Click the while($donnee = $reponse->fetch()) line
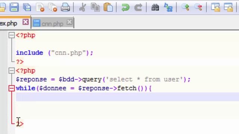Viewport: 239px width, 134px height. tap(84, 88)
